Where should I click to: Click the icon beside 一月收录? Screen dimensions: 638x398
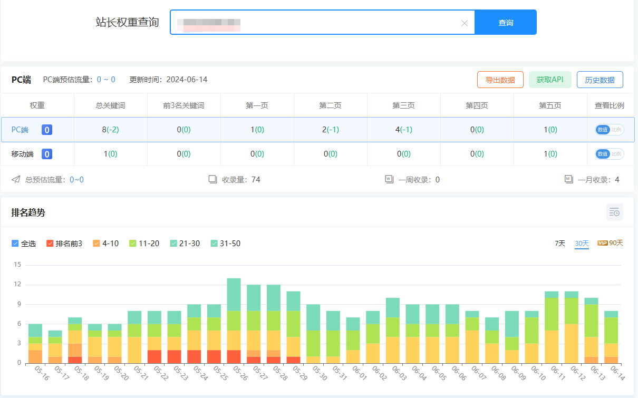point(569,180)
